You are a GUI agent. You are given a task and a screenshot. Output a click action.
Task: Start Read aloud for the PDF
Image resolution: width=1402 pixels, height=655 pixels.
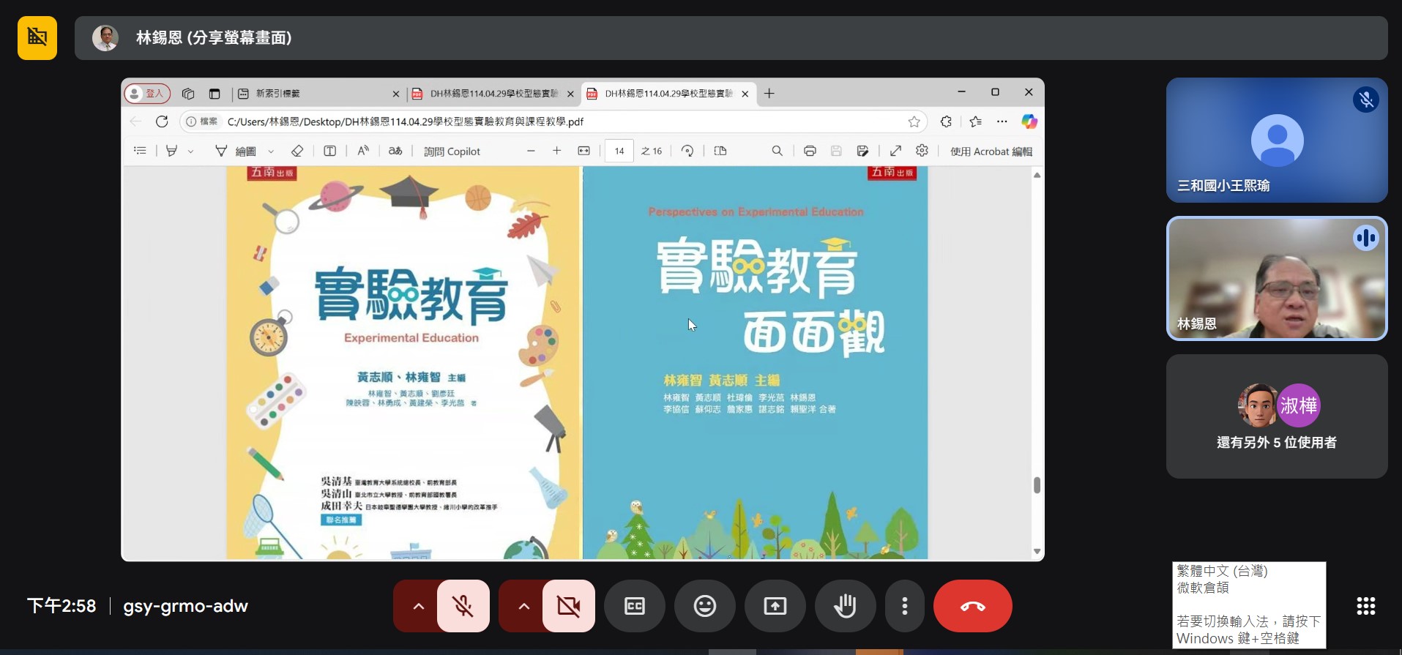coord(363,151)
